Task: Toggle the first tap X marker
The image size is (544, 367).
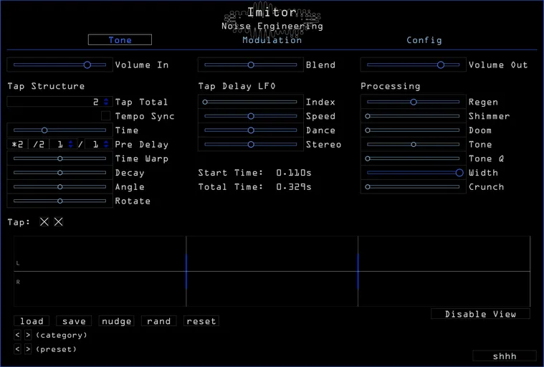Action: point(44,222)
